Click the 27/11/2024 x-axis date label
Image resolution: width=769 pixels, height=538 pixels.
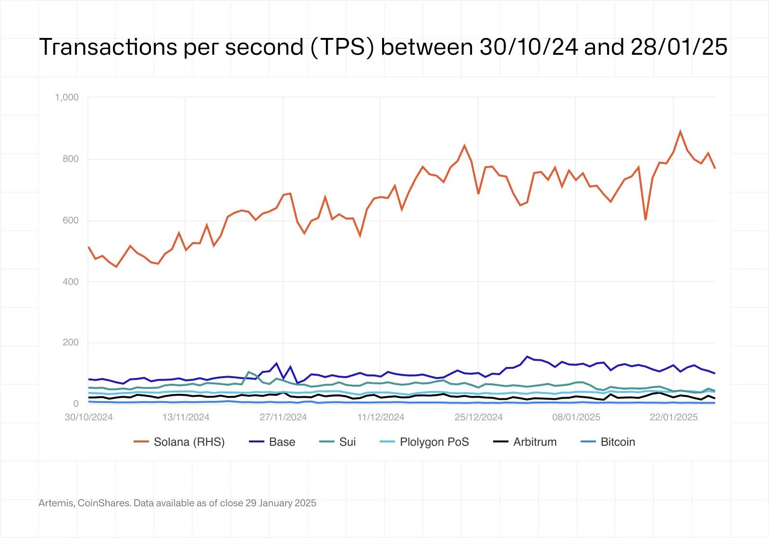pos(283,417)
